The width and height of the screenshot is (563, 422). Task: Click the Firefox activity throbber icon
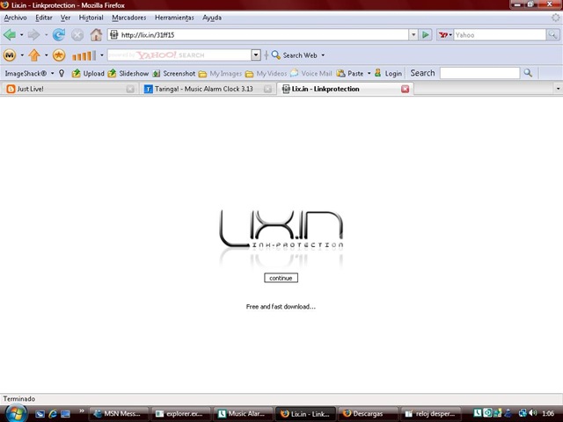[555, 18]
